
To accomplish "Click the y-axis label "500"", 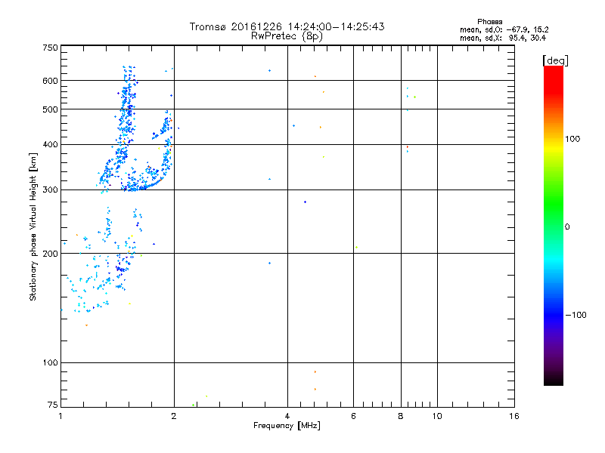I will (x=50, y=109).
